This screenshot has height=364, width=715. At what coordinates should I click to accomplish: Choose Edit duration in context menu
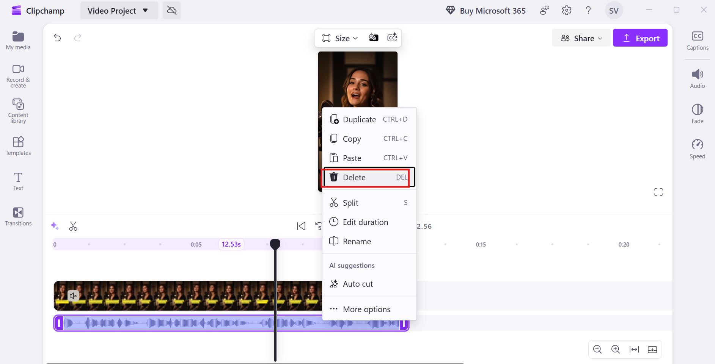(369, 222)
